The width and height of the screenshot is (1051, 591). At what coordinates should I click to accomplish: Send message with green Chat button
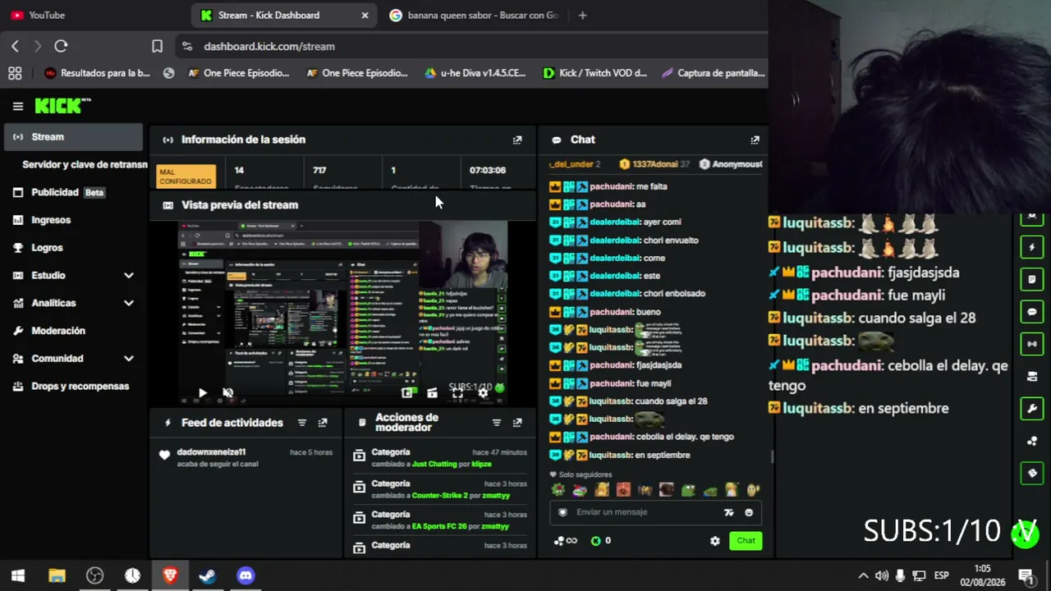(746, 541)
